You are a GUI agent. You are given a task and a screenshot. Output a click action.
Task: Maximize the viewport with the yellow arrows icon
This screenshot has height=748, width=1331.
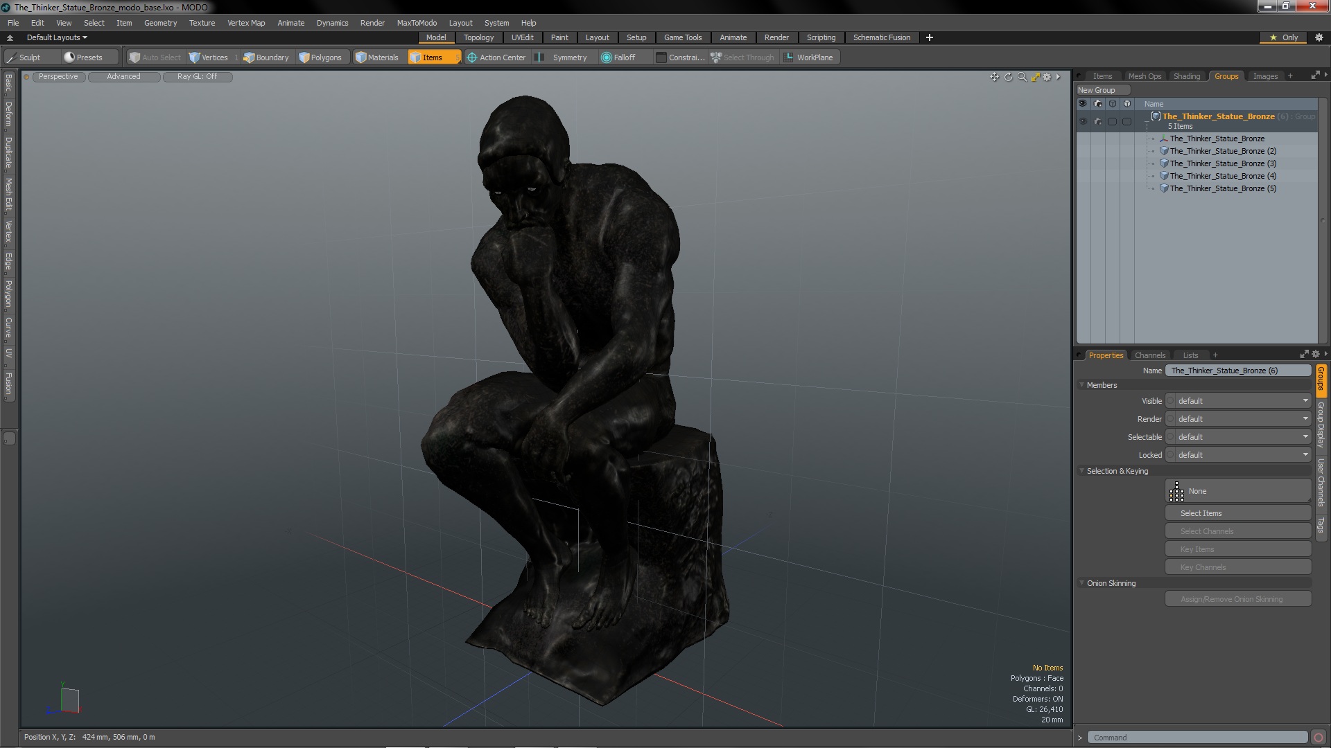pos(1035,77)
